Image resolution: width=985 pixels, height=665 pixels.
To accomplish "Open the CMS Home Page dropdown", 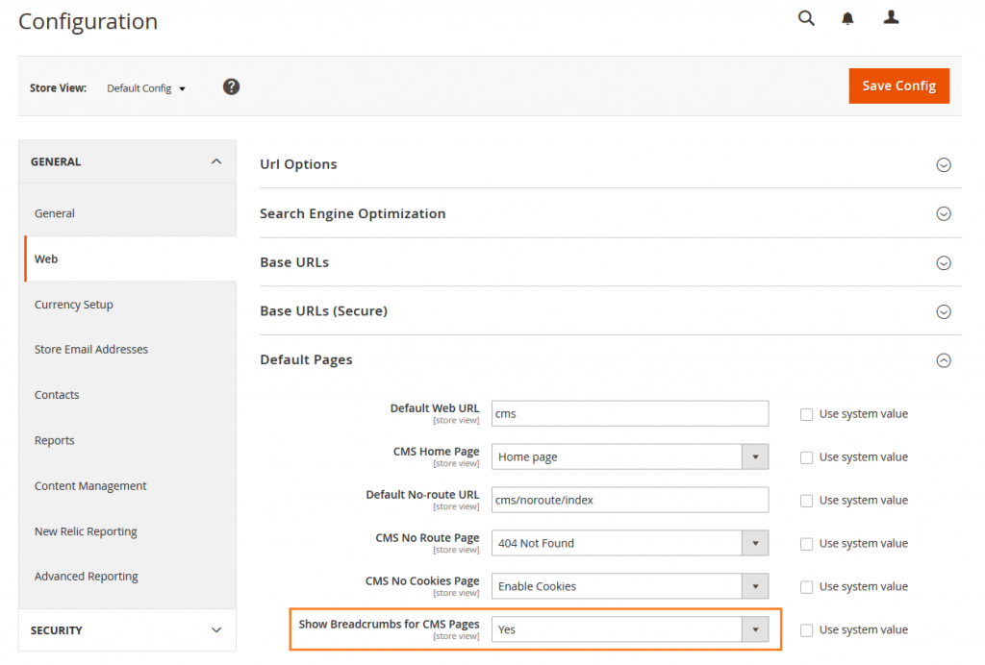I will [x=629, y=456].
